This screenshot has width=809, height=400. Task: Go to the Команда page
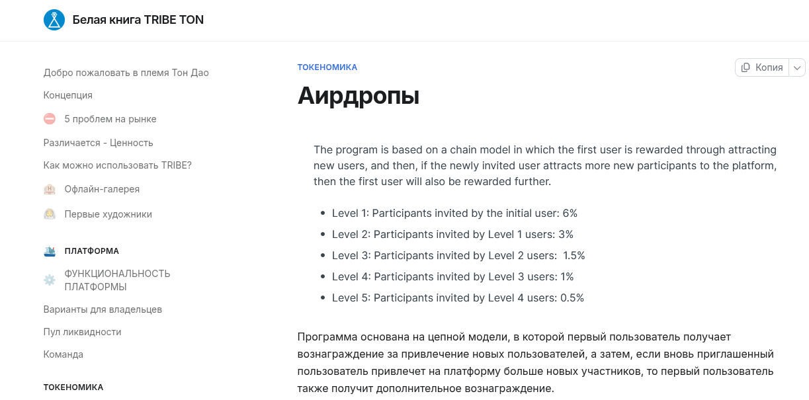(63, 354)
